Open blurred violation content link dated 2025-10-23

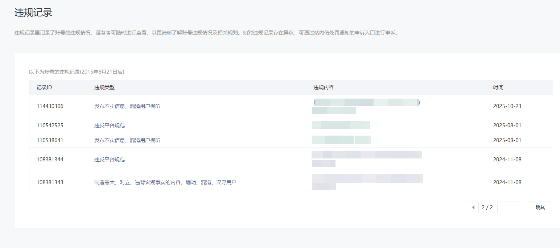366,106
